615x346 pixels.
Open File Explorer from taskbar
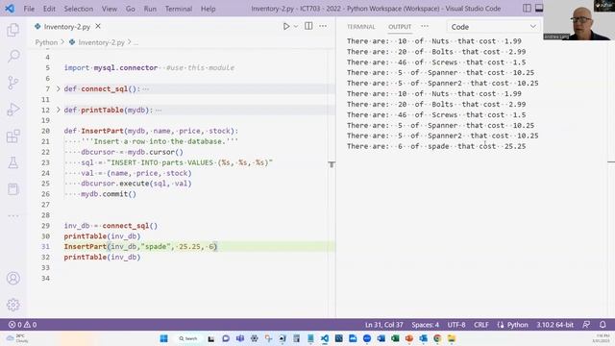[452, 338]
